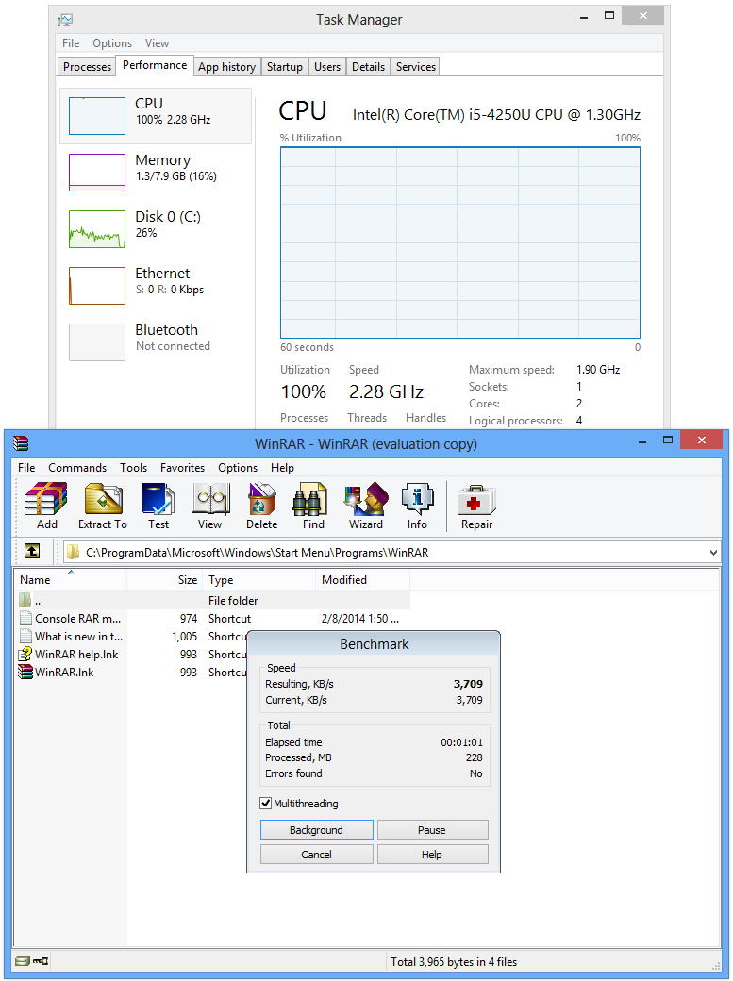
Task: Expand the WinRAR address path dropdown
Action: tap(712, 553)
